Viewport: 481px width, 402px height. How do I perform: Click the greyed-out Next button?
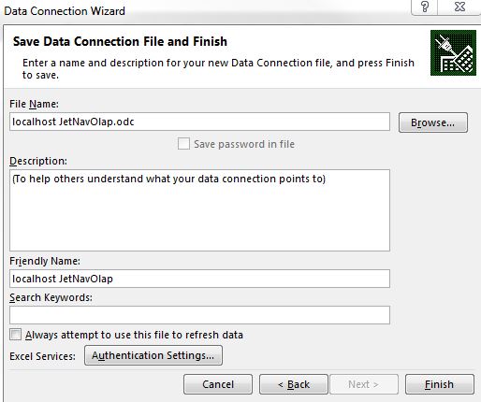[364, 384]
